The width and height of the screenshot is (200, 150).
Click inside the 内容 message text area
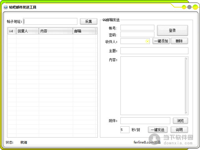coord(152,86)
